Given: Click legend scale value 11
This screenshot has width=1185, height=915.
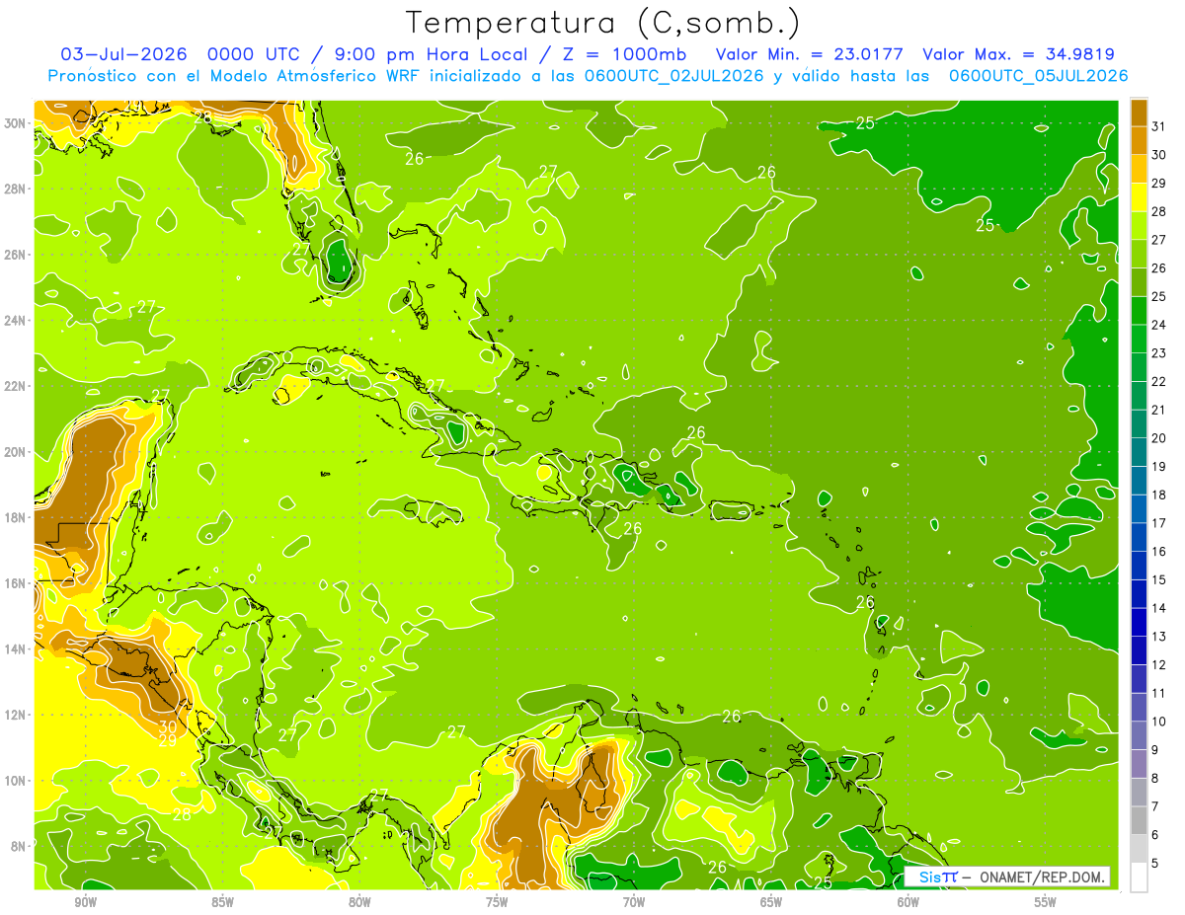Looking at the screenshot, I should (1158, 694).
